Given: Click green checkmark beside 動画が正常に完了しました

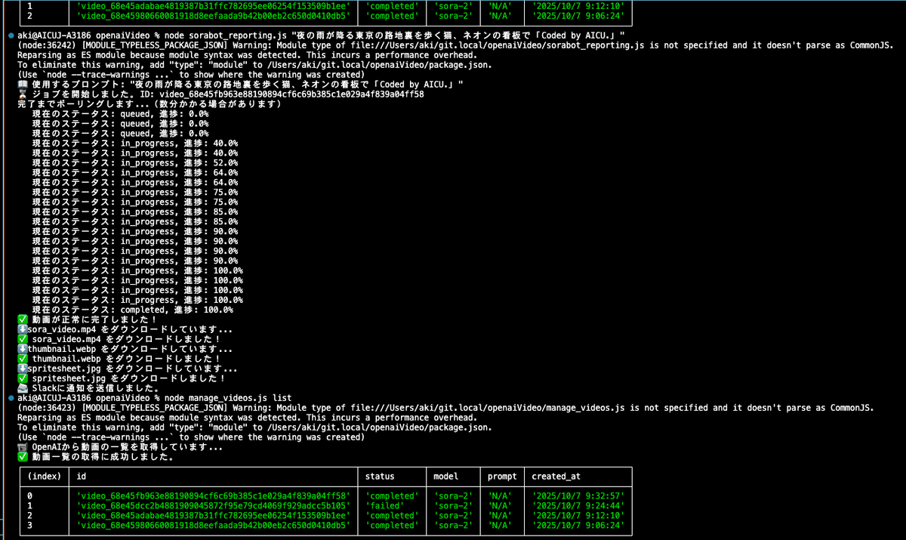Looking at the screenshot, I should coord(22,319).
